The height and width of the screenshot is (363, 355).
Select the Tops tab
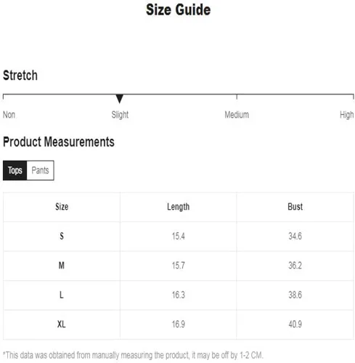click(15, 171)
